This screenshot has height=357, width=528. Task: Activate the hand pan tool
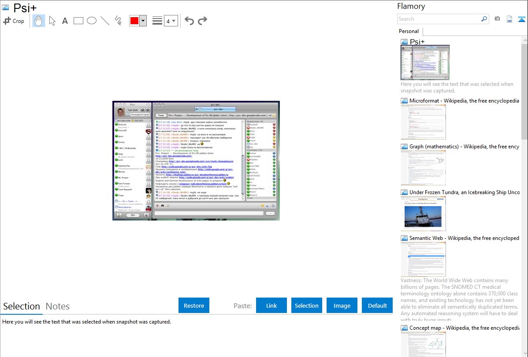click(x=39, y=21)
